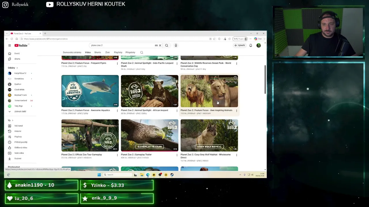Open options for African leopard video
369x207 pixels.
pyautogui.click(x=177, y=110)
